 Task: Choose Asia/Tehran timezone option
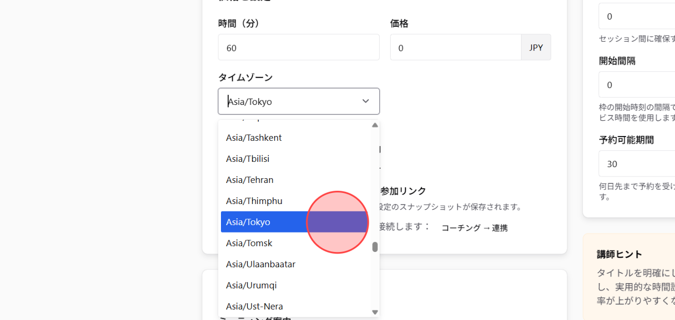295,180
